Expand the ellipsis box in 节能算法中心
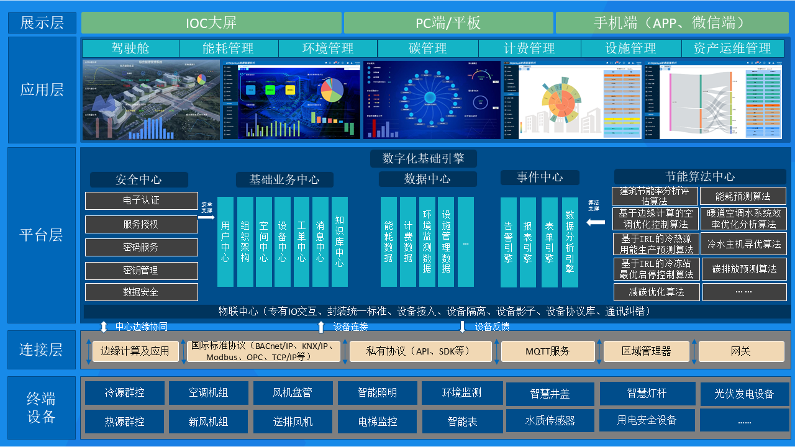The width and height of the screenshot is (795, 447). point(744,292)
